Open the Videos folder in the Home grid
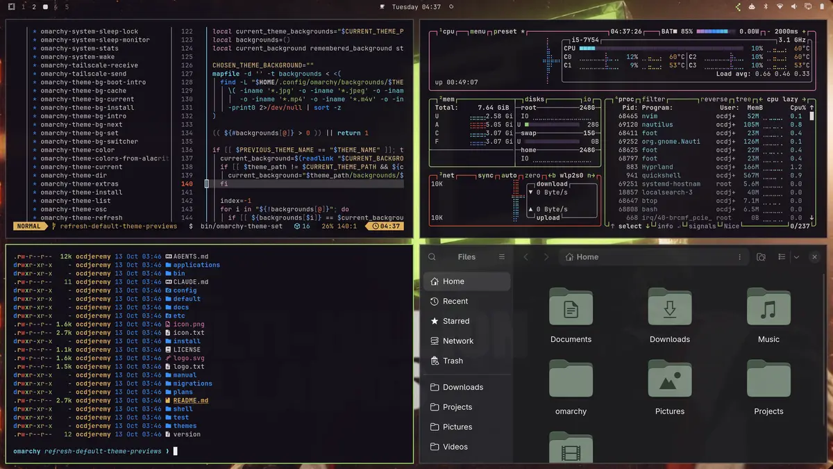Viewport: 833px width, 469px height. (x=571, y=447)
